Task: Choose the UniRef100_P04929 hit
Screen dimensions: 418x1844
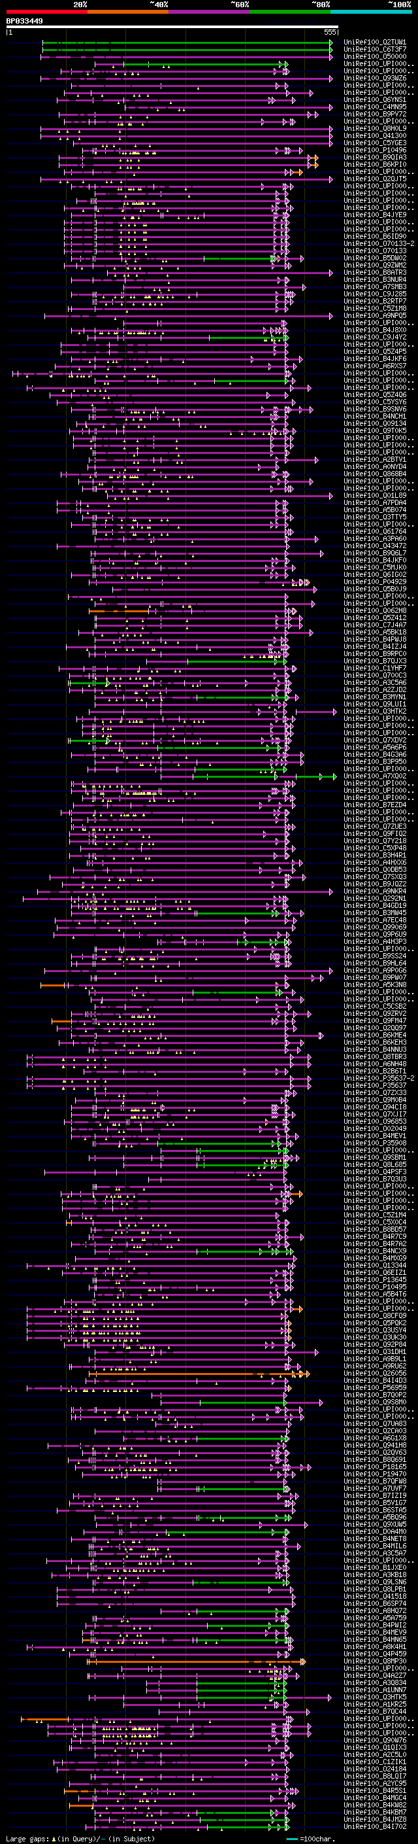Action: point(374,582)
